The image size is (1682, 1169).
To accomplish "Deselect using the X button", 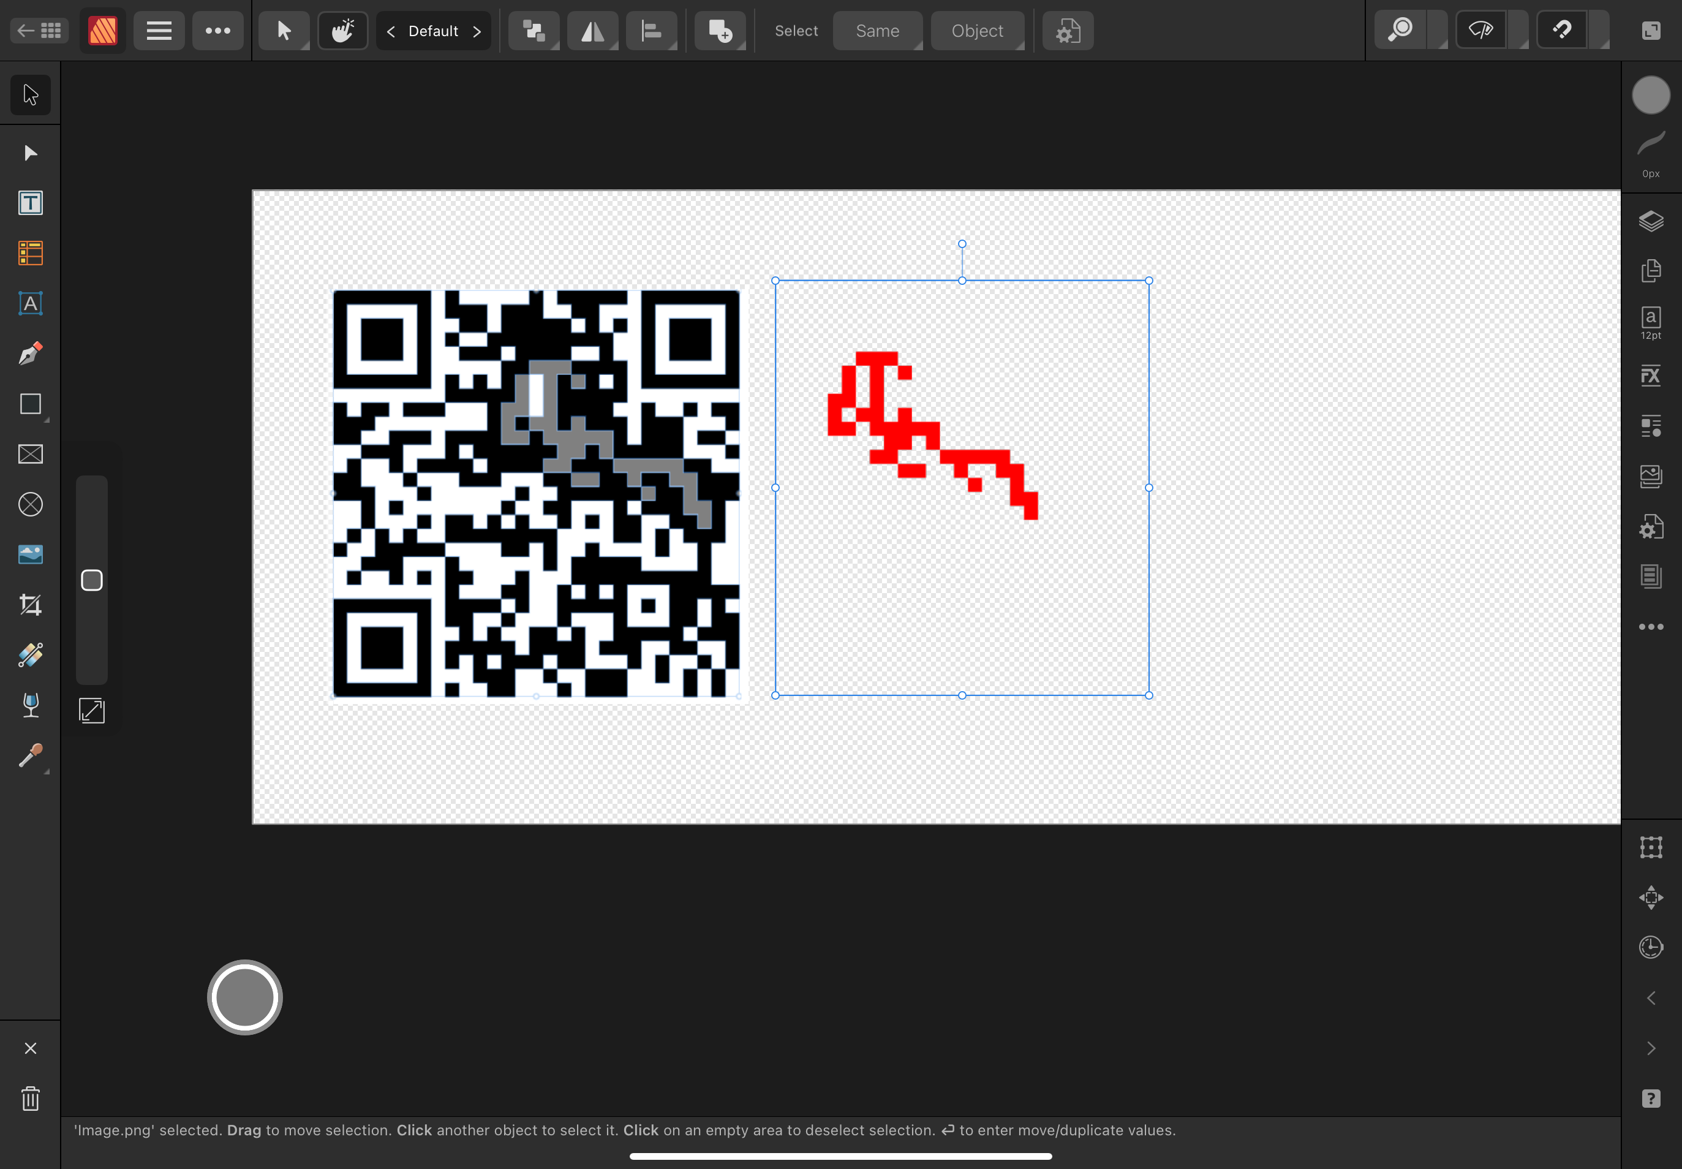I will click(31, 1048).
